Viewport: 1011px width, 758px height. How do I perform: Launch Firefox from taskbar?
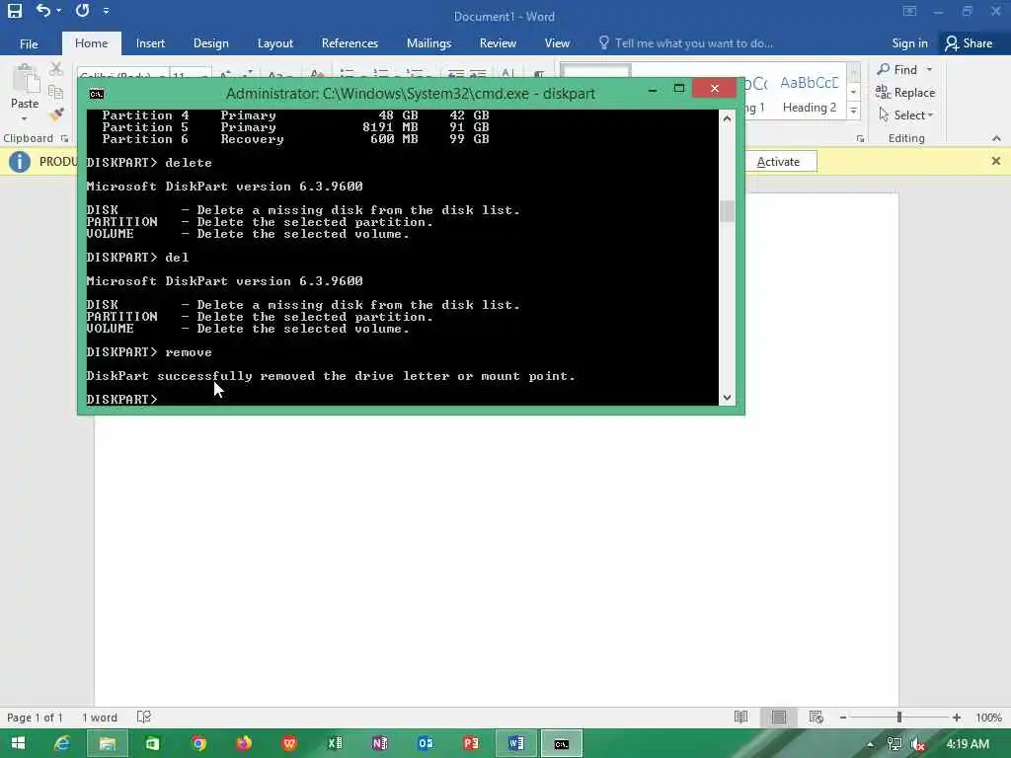click(x=244, y=743)
